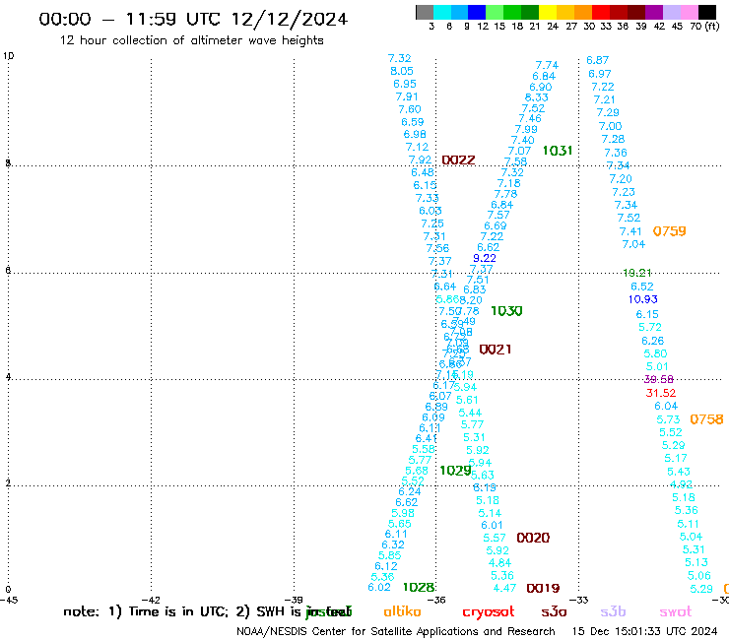
Task: Click the green pass time label '1029'
Action: pos(455,471)
